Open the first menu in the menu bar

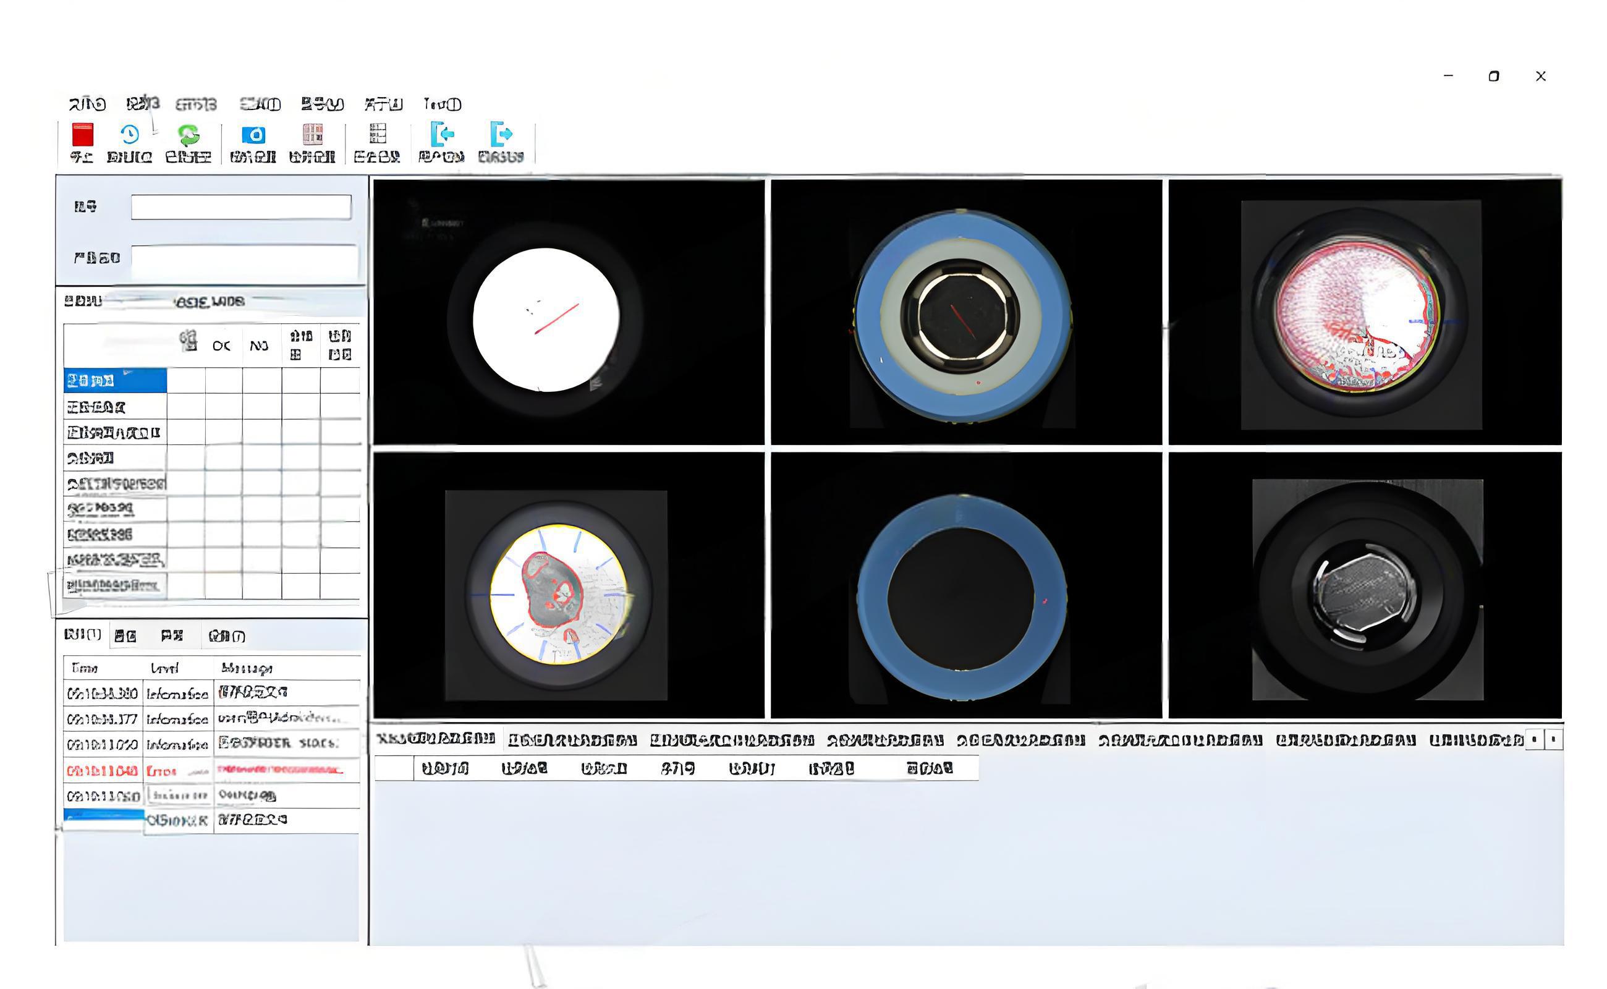pos(87,104)
